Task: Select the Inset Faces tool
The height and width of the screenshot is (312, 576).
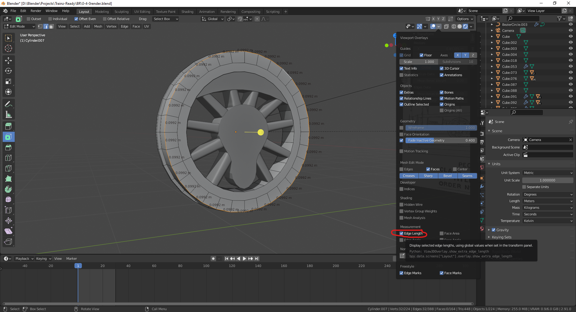Action: click(8, 137)
